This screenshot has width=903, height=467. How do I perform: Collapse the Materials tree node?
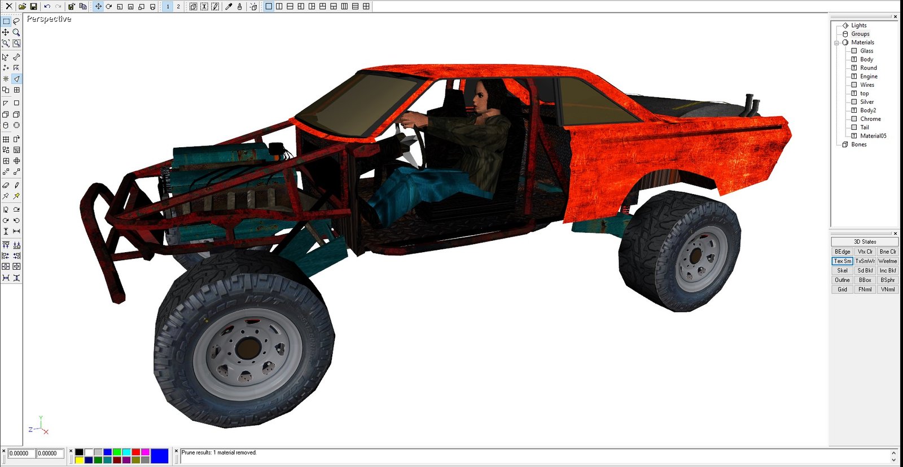836,42
